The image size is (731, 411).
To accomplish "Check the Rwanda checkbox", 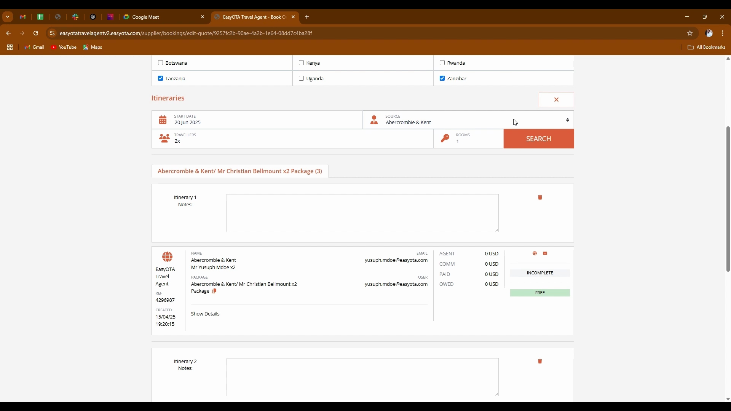I will [442, 63].
